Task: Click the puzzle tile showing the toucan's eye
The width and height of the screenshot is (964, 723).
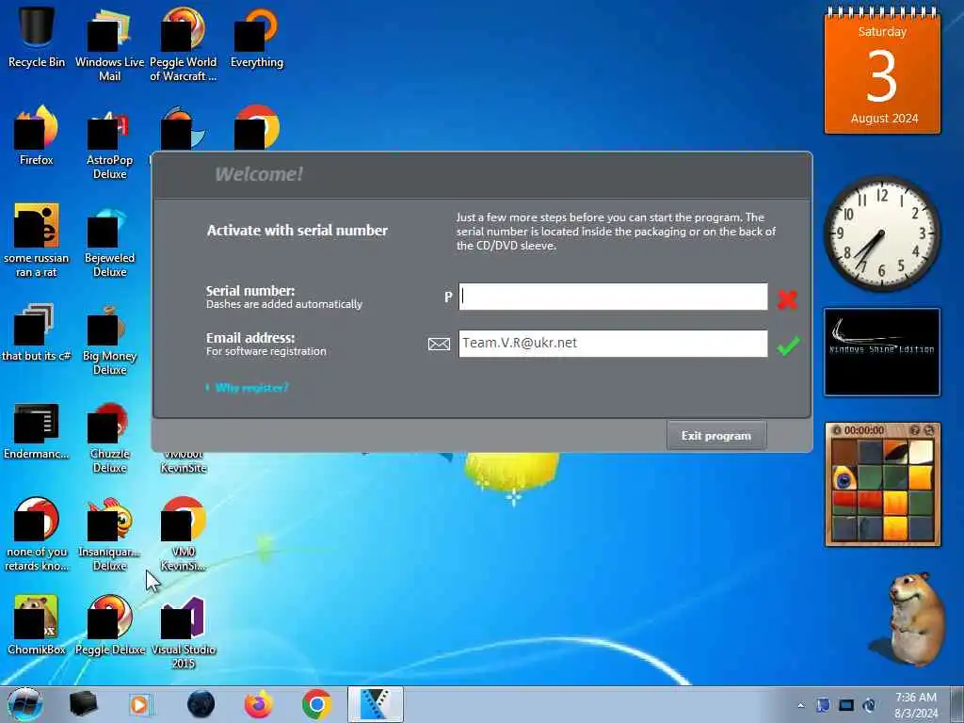Action: pyautogui.click(x=844, y=477)
